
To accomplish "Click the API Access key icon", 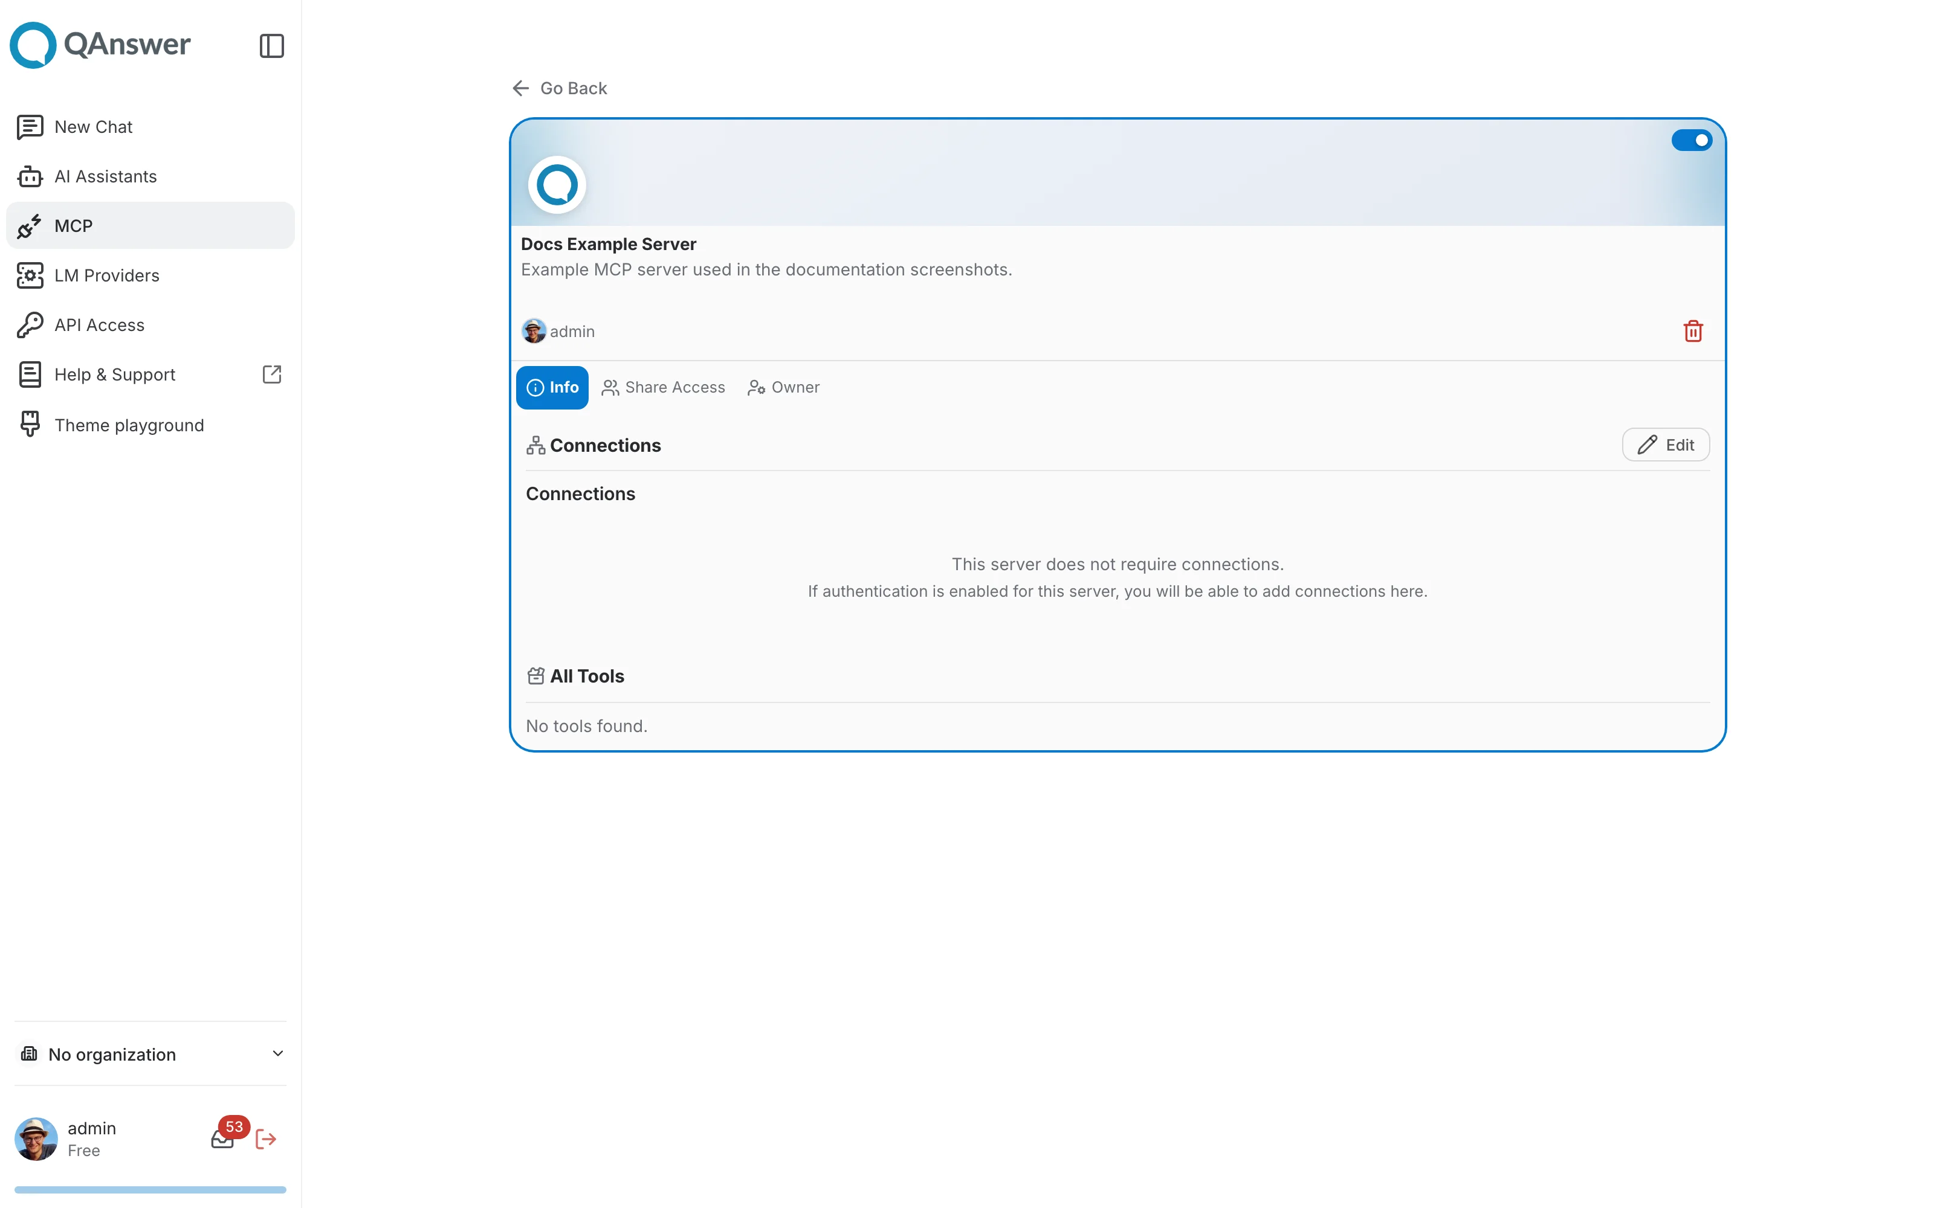I will pos(30,325).
